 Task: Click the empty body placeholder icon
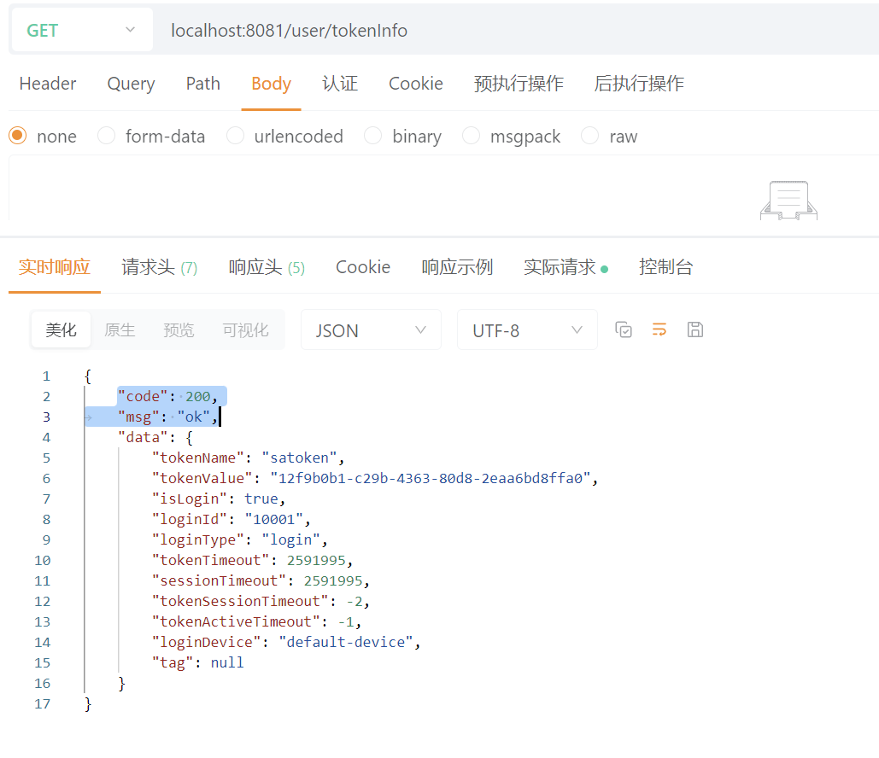(x=788, y=201)
